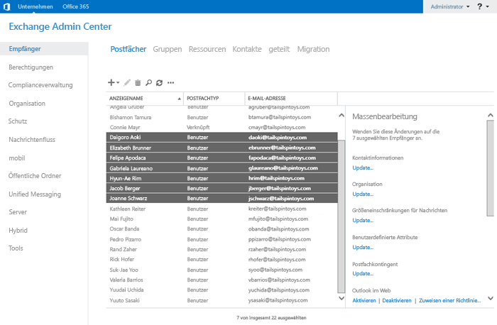
Task: Click Aktivieren under Outlook im Web
Action: [x=364, y=300]
